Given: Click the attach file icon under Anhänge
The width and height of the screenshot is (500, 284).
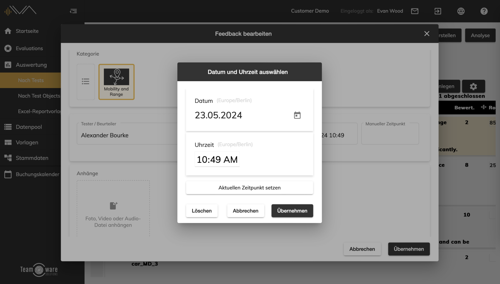Looking at the screenshot, I should [x=113, y=205].
